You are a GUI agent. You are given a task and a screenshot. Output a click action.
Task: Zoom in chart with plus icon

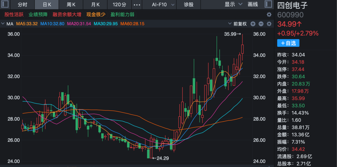pyautogui.click(x=253, y=24)
